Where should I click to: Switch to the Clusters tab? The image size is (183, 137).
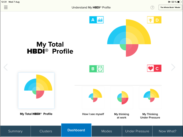46,131
